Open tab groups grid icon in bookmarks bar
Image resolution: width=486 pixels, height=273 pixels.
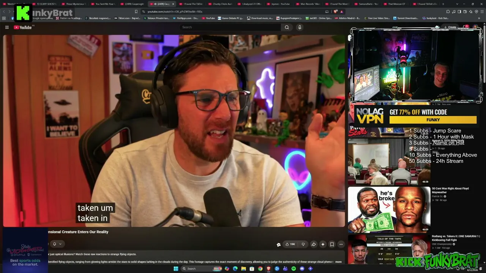4,18
